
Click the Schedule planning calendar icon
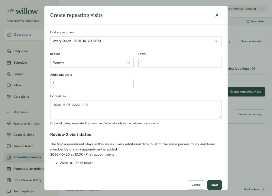(x=9, y=157)
